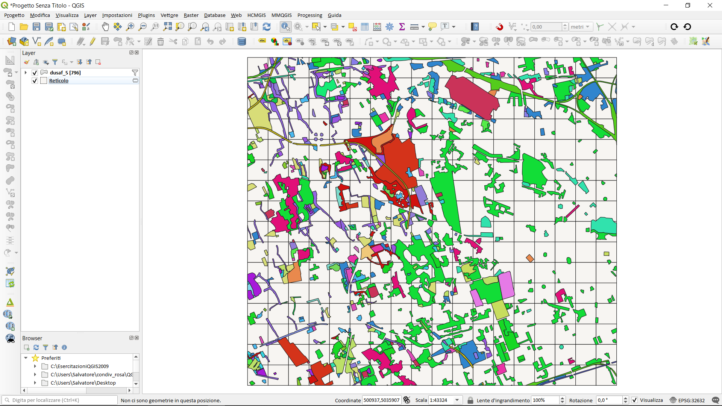Toggle visibility of dusaf_5 layer

35,73
